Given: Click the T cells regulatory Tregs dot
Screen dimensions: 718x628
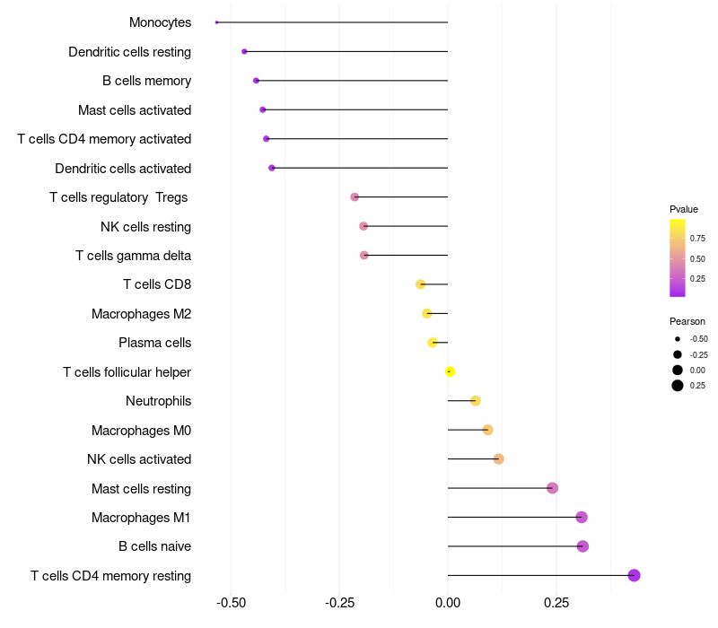Looking at the screenshot, I should coord(355,197).
